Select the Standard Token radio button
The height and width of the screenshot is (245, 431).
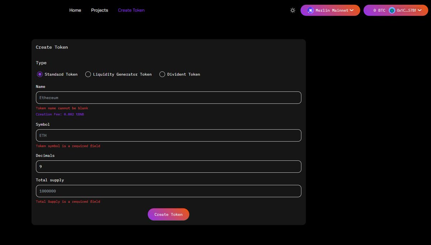[40, 74]
